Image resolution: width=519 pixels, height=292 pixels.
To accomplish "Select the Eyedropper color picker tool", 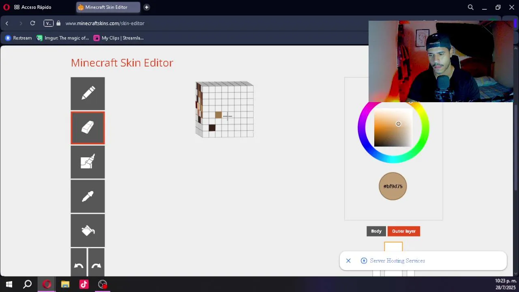I will tap(88, 196).
